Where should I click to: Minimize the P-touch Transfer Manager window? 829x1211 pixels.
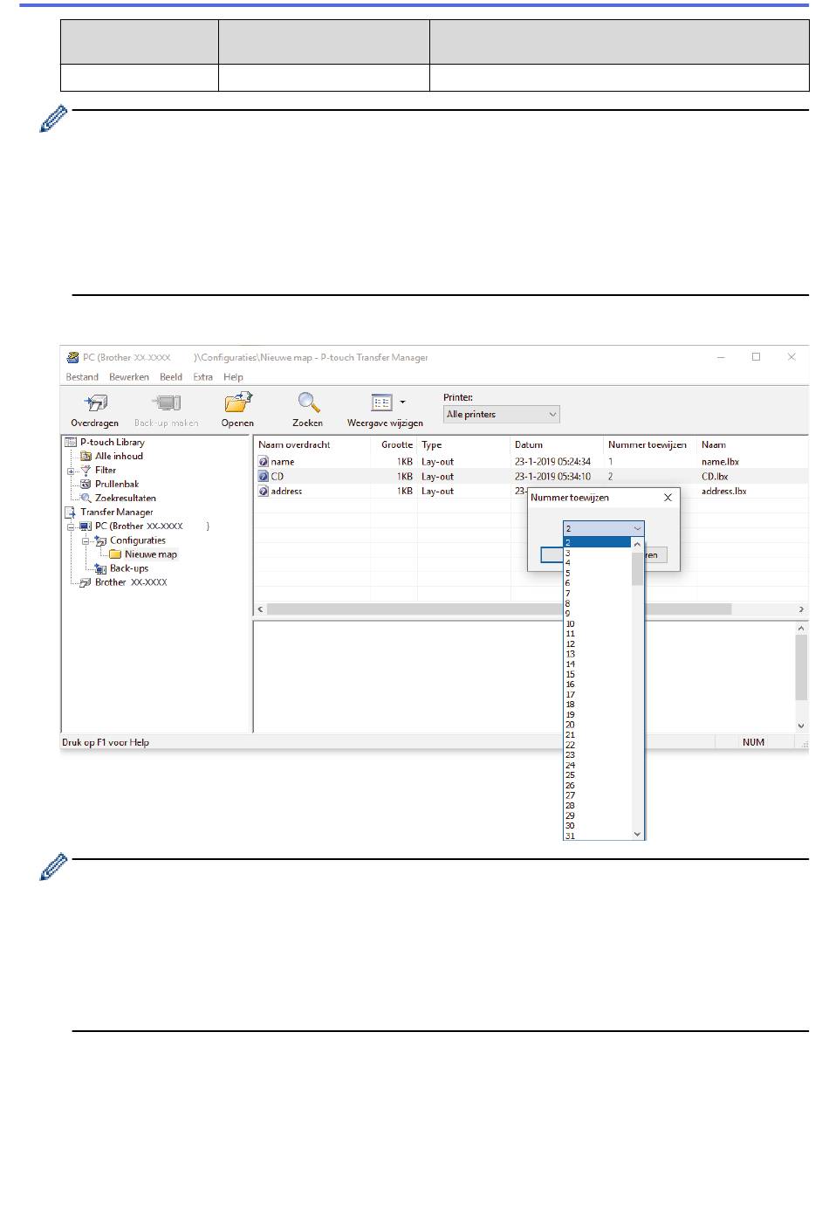click(x=721, y=357)
